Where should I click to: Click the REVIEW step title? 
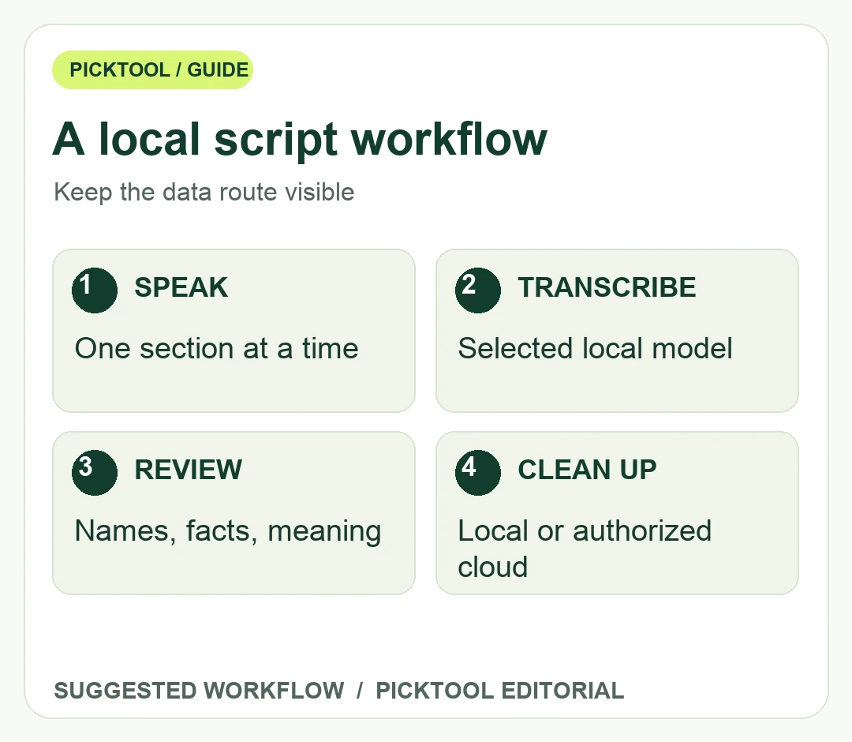pyautogui.click(x=188, y=470)
